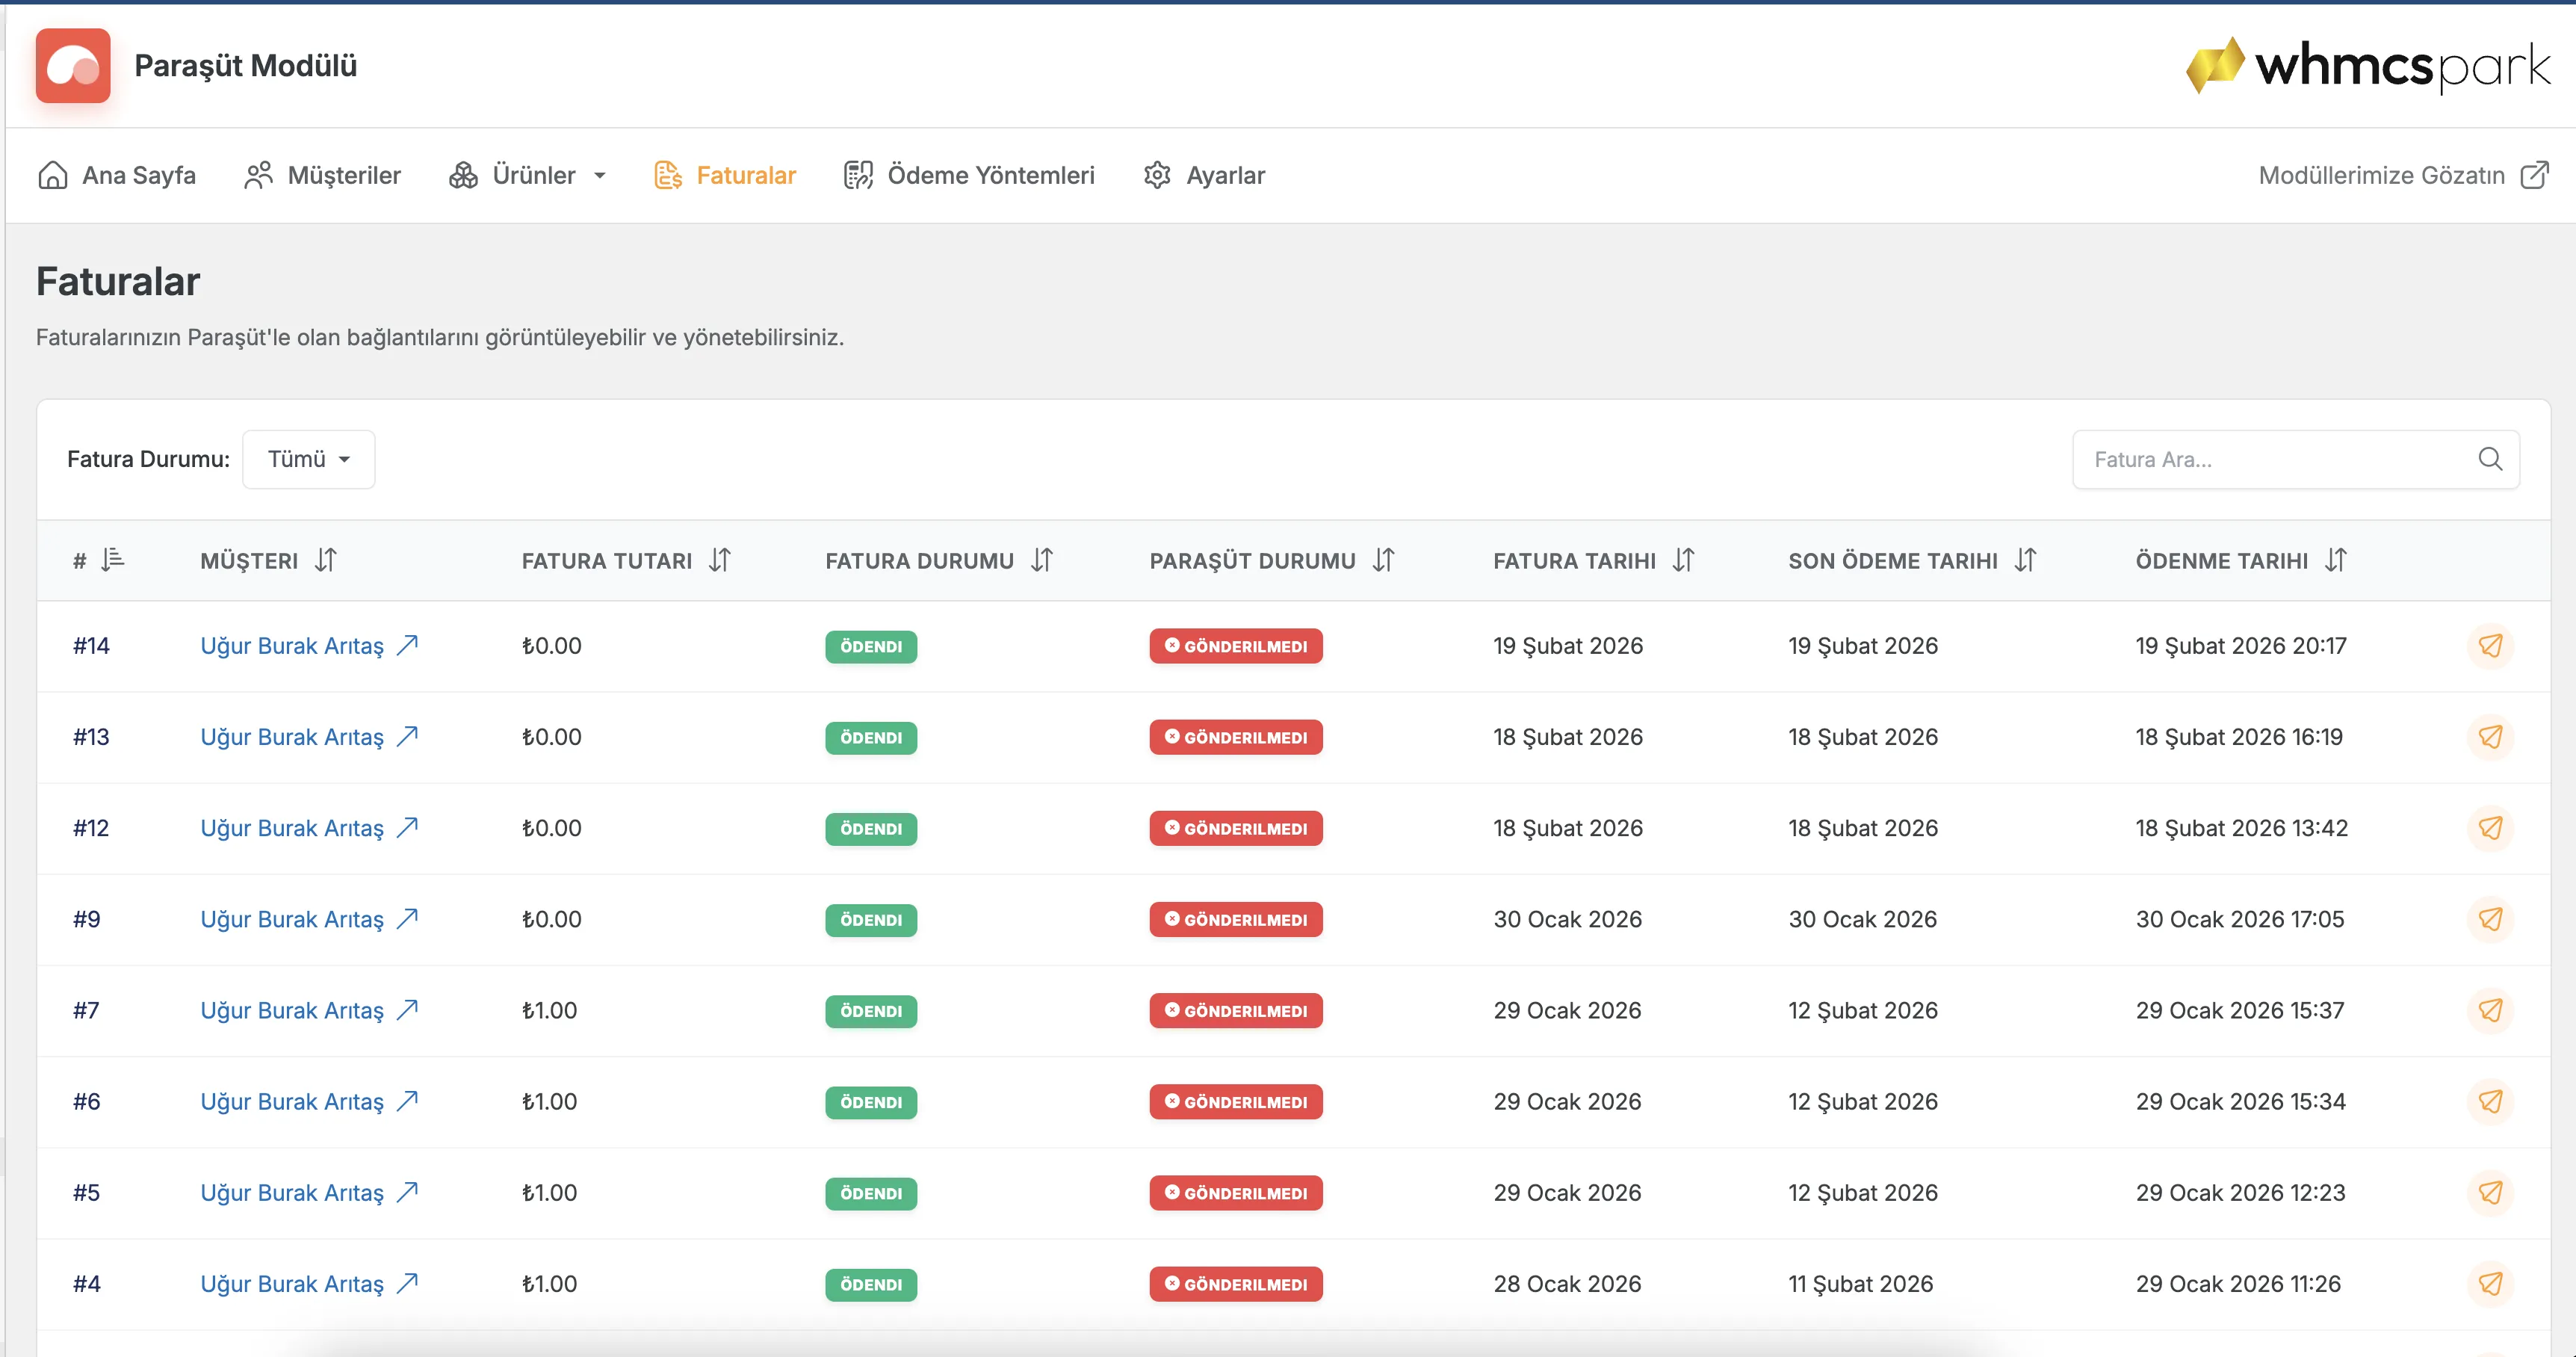Click the Paraşüt Modülü red logo icon
2576x1357 pixels.
(73, 66)
